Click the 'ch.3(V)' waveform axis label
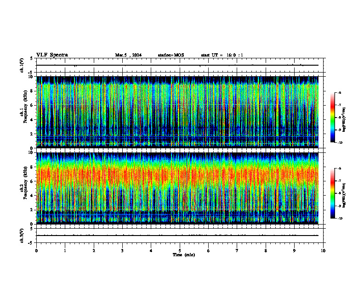364x281 pixels. (x=22, y=236)
